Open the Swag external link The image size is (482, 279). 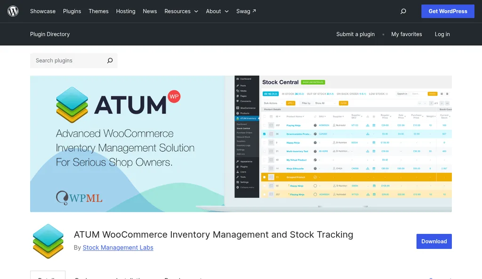pos(246,11)
